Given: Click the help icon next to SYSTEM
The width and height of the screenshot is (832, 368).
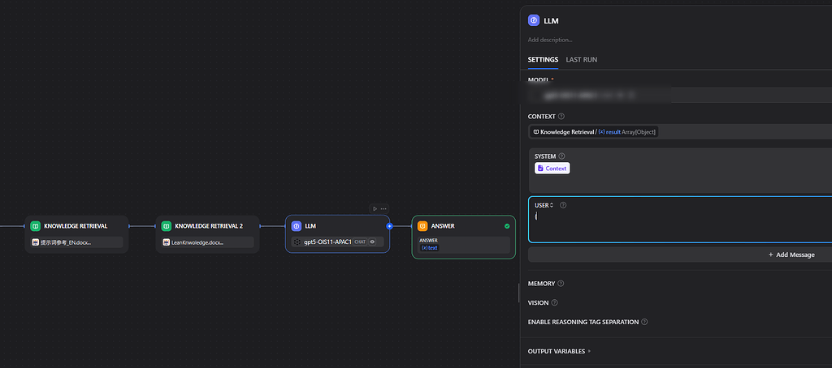Looking at the screenshot, I should tap(562, 156).
